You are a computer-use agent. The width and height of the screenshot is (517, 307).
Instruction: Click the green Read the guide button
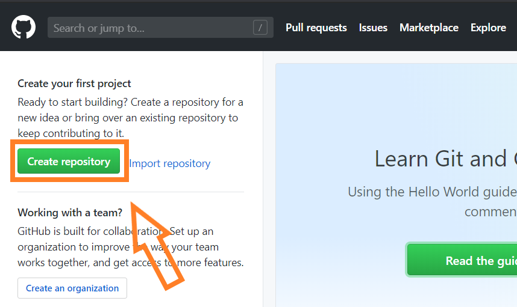[462, 260]
